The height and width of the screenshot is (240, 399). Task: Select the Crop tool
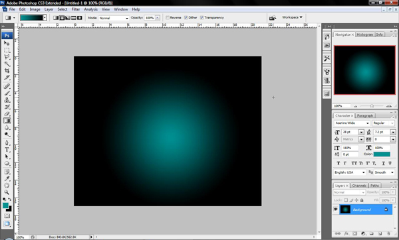coord(7,70)
